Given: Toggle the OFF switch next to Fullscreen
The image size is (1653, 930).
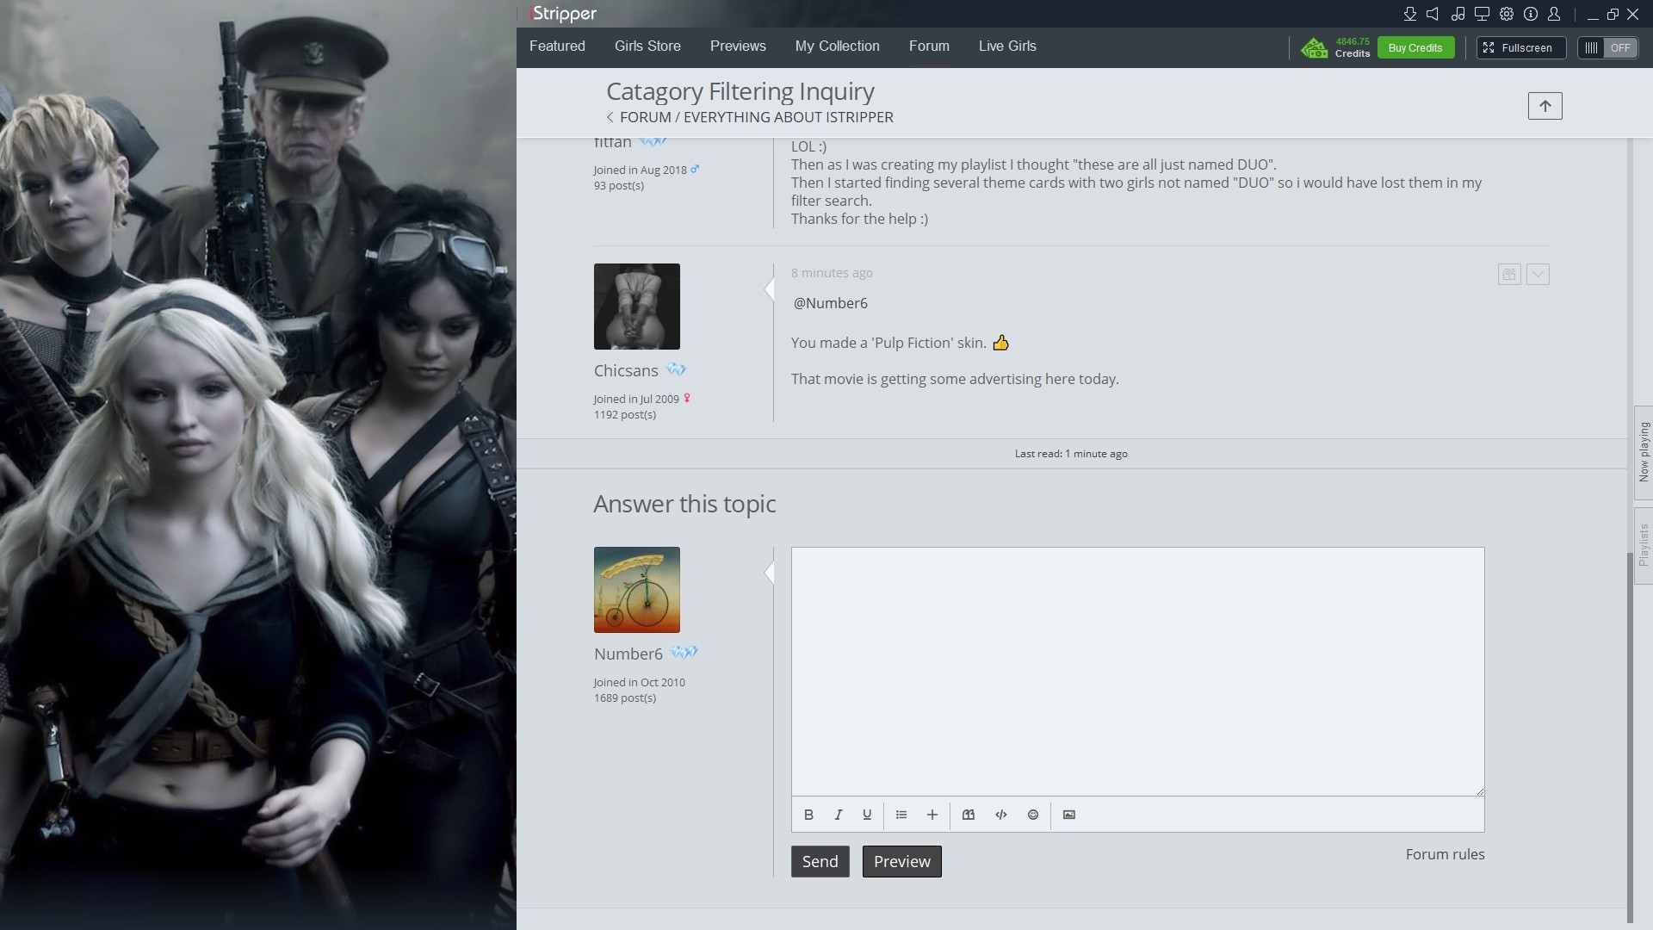Looking at the screenshot, I should (x=1607, y=48).
